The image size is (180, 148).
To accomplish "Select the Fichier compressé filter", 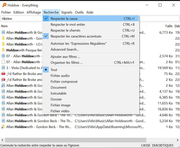I will 91,81.
